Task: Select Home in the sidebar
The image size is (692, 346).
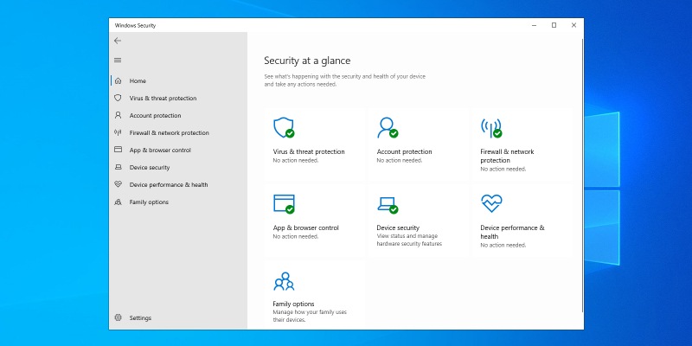Action: click(x=138, y=80)
